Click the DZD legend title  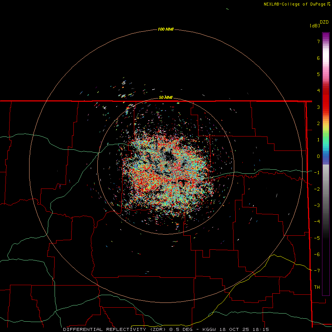324,22
